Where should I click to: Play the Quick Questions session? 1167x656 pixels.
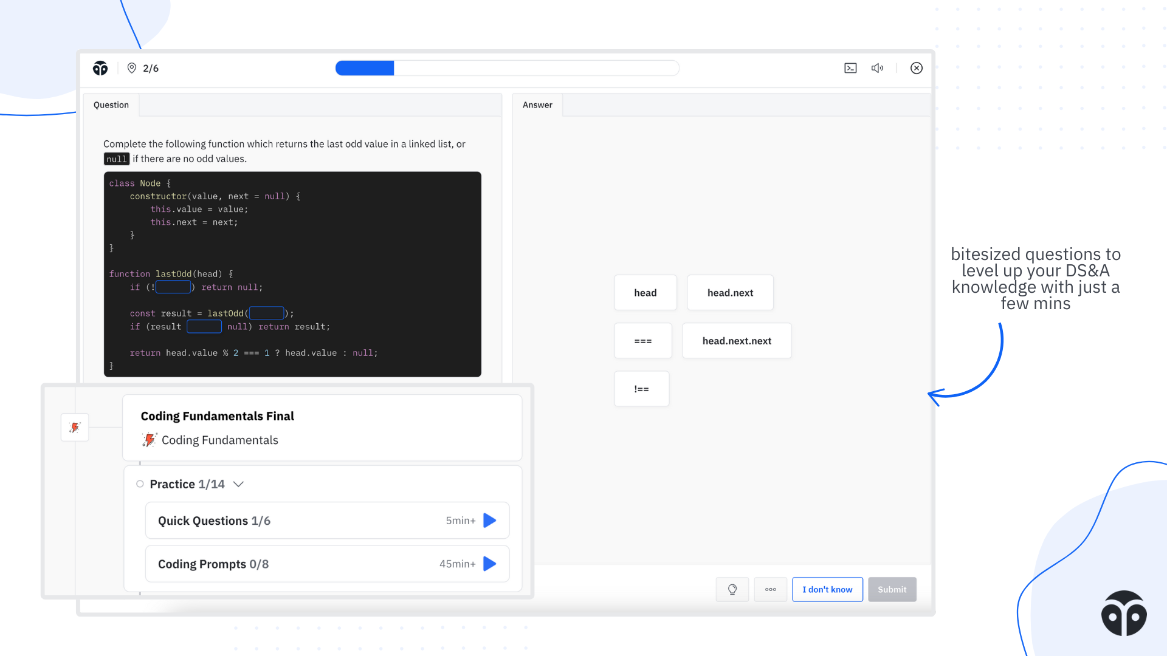pos(489,521)
